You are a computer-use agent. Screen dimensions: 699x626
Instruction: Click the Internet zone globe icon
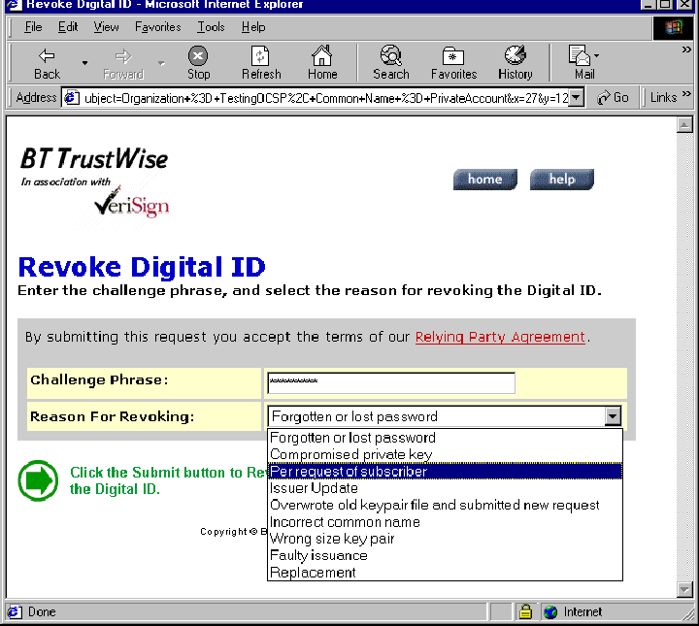point(550,611)
